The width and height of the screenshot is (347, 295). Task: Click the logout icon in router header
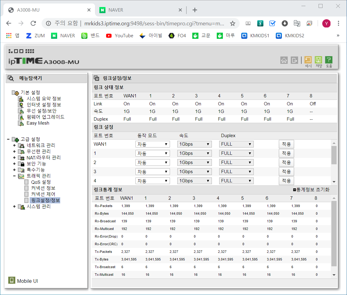294,60
